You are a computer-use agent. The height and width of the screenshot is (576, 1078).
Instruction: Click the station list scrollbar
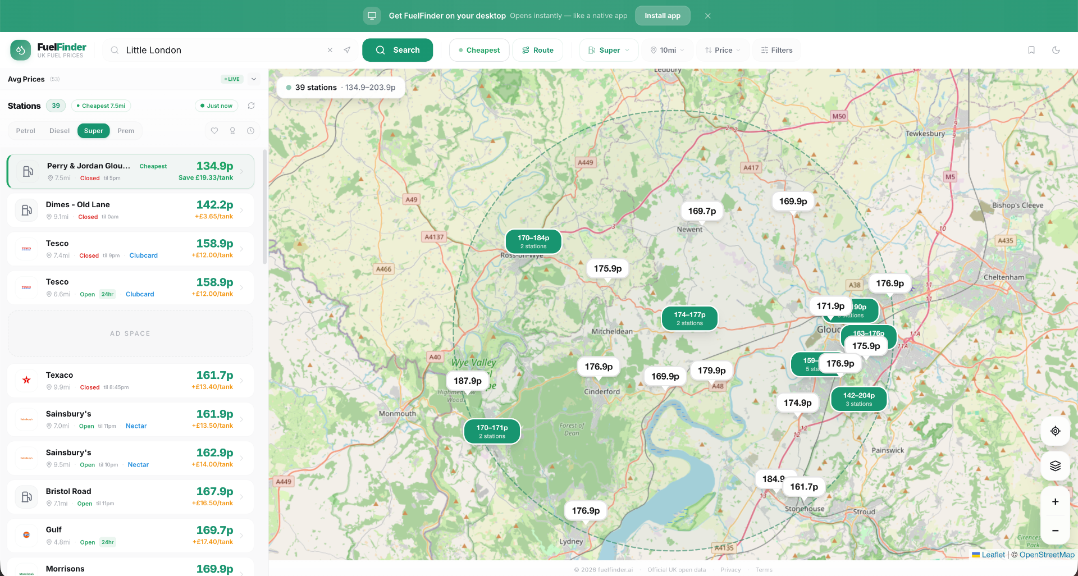coord(265,207)
